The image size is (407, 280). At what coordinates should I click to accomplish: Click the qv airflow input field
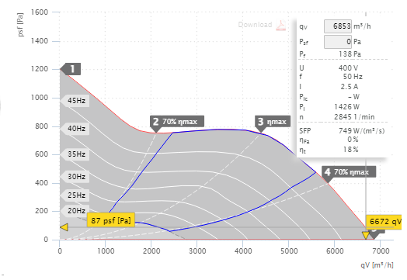[x=338, y=26]
